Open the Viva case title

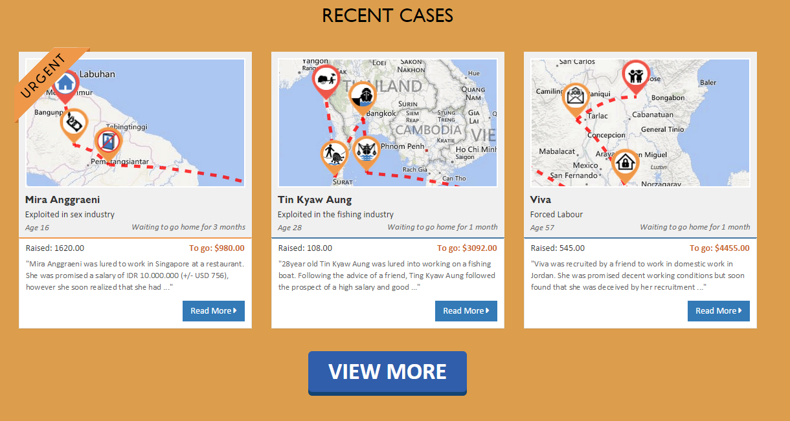tap(541, 200)
